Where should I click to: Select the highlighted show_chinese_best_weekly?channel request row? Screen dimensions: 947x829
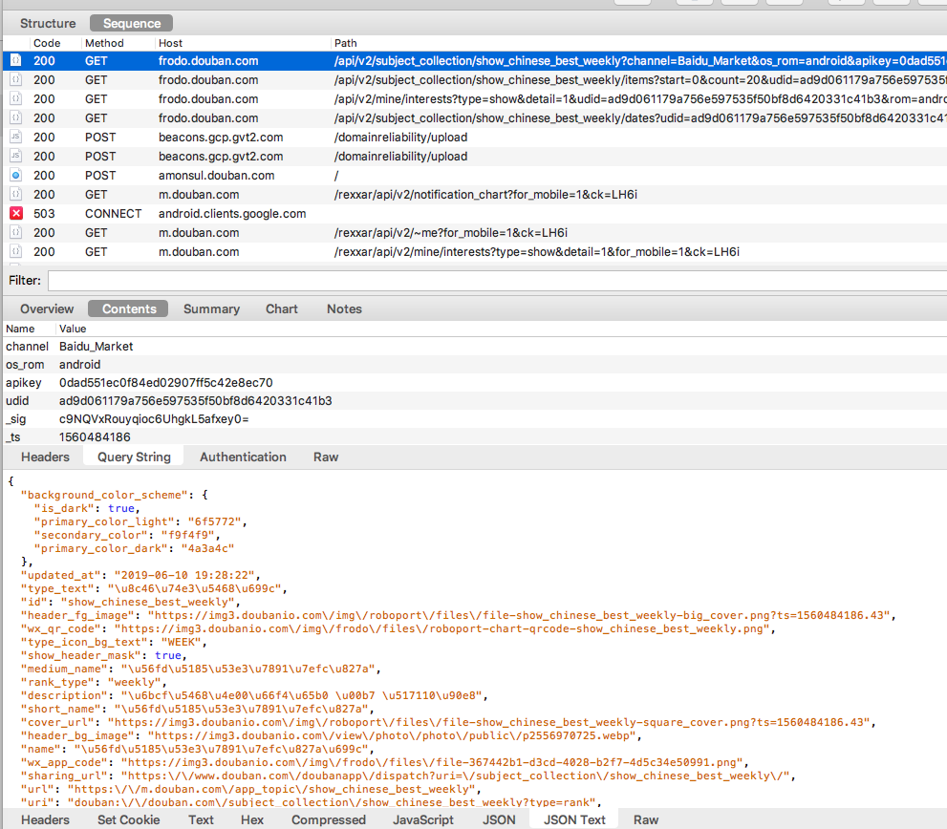pyautogui.click(x=475, y=60)
